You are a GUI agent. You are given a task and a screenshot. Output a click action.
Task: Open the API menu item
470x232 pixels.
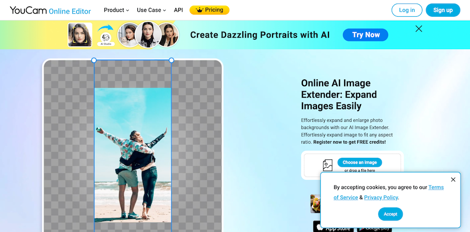tap(179, 10)
